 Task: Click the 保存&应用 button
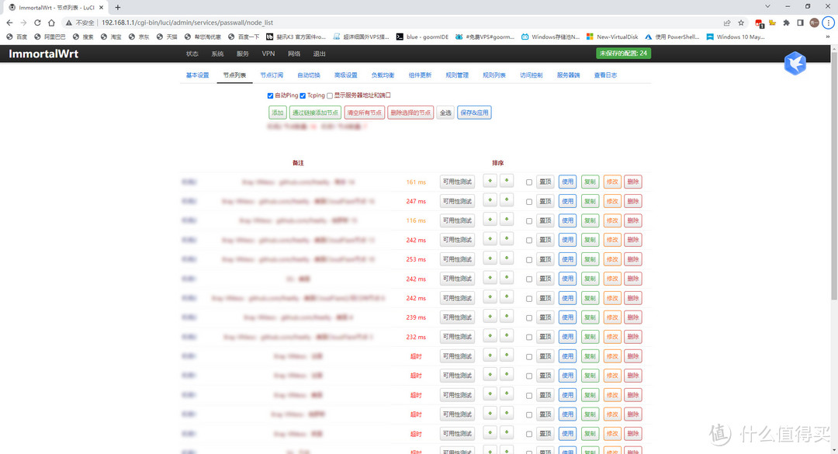473,113
